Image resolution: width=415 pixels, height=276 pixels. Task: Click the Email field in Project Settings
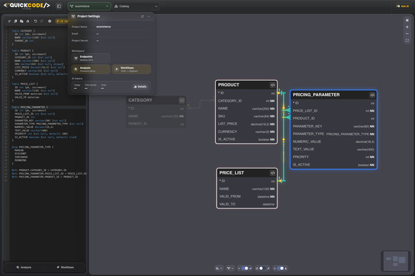[111, 34]
